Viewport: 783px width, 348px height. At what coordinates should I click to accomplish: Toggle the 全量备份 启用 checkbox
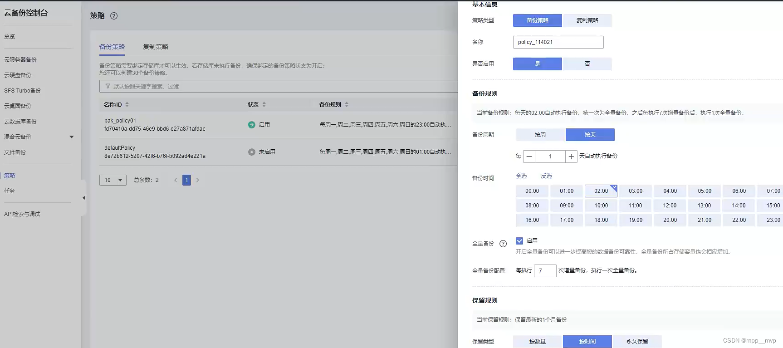point(519,241)
